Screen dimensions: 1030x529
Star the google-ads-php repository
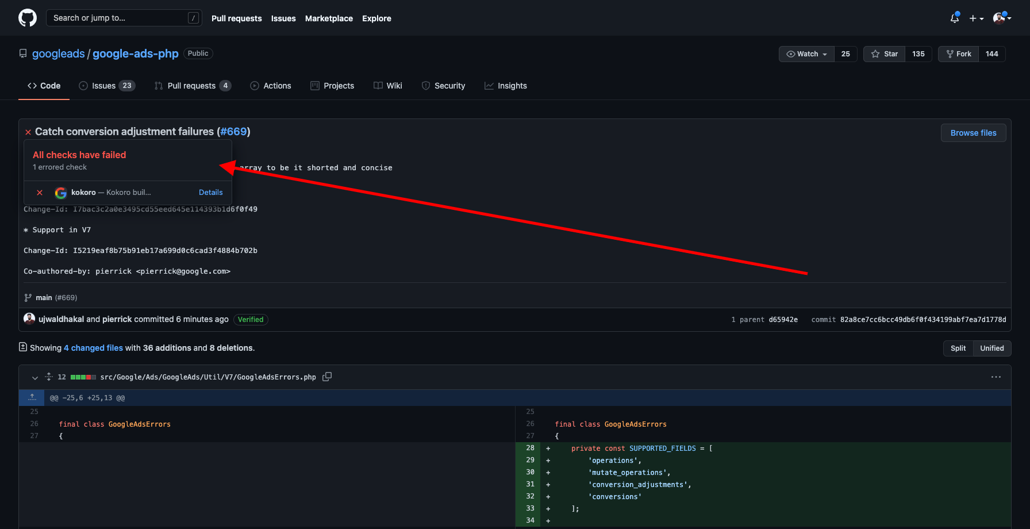click(884, 53)
